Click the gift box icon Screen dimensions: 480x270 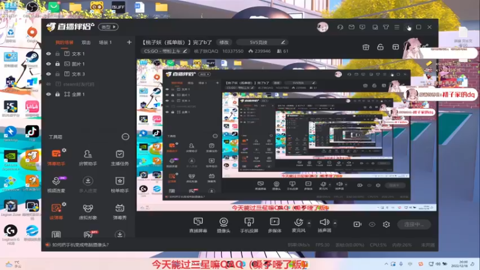366,47
